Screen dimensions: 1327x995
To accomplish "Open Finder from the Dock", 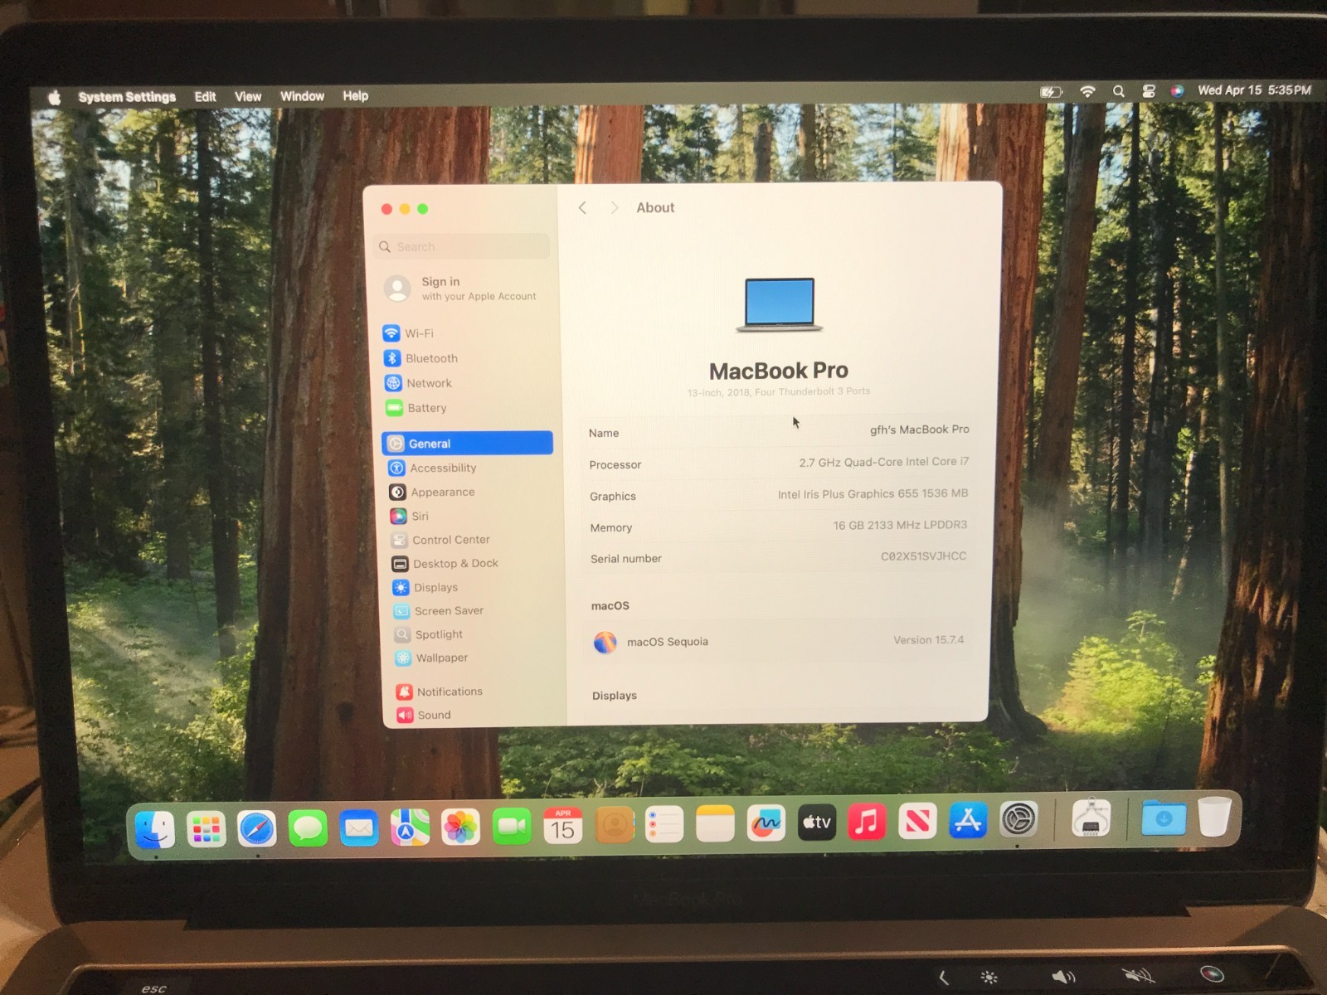I will pyautogui.click(x=155, y=828).
